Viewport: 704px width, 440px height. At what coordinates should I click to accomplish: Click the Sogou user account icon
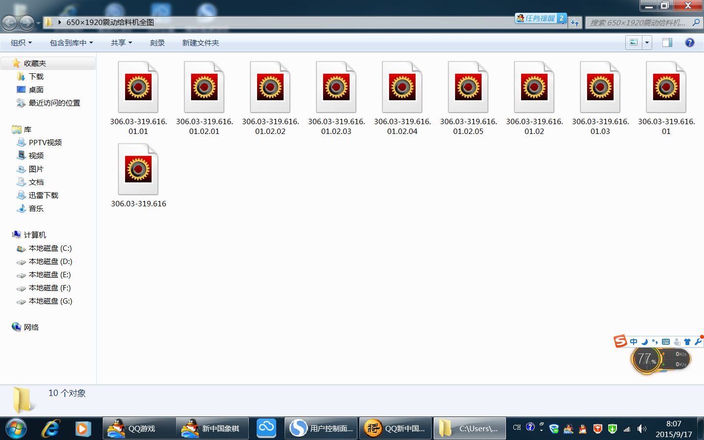[x=677, y=342]
